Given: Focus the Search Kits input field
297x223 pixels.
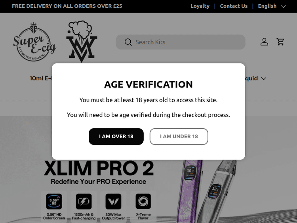Looking at the screenshot, I should click(x=186, y=42).
